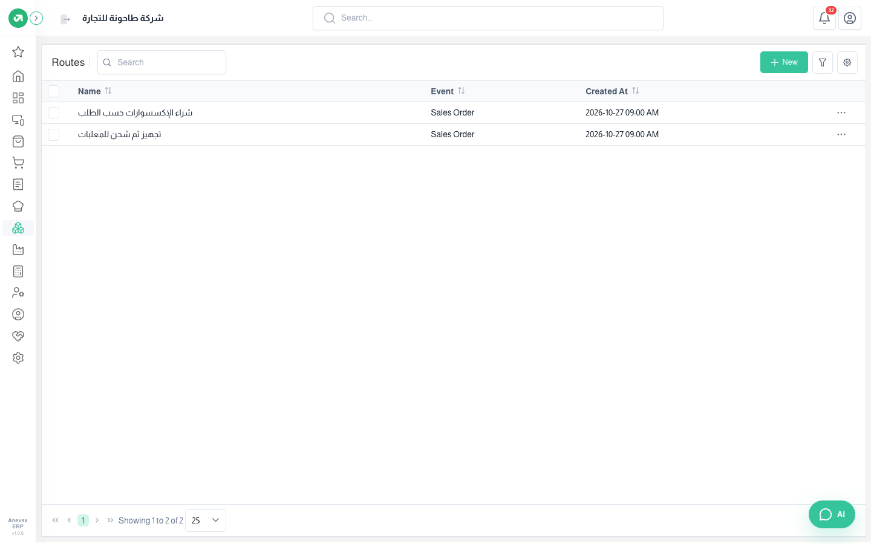871x544 pixels.
Task: Sort by Name column
Action: click(108, 91)
